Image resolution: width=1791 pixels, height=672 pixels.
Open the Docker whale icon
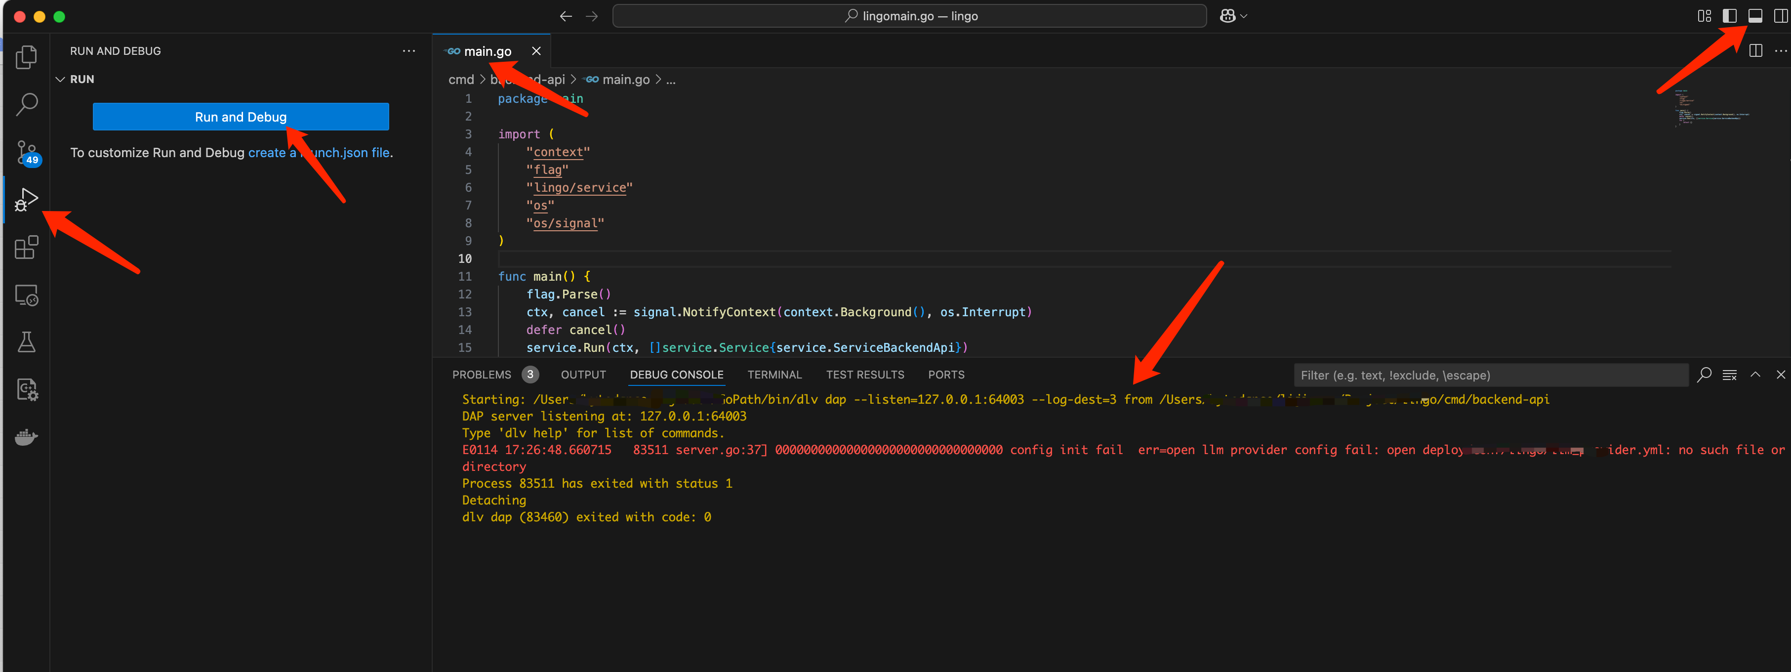click(x=26, y=438)
